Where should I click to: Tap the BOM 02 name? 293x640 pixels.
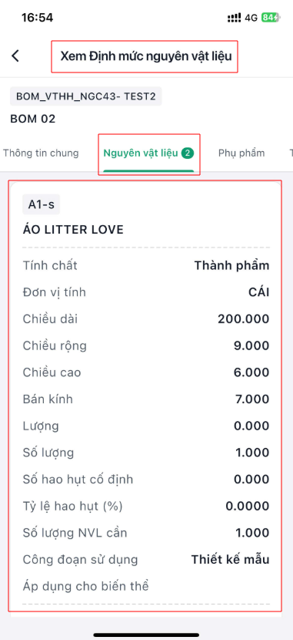32,119
